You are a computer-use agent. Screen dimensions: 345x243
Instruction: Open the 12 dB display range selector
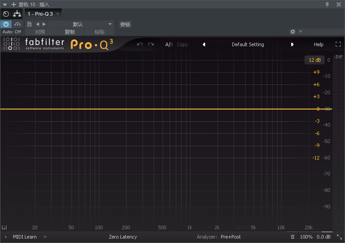tap(315, 60)
